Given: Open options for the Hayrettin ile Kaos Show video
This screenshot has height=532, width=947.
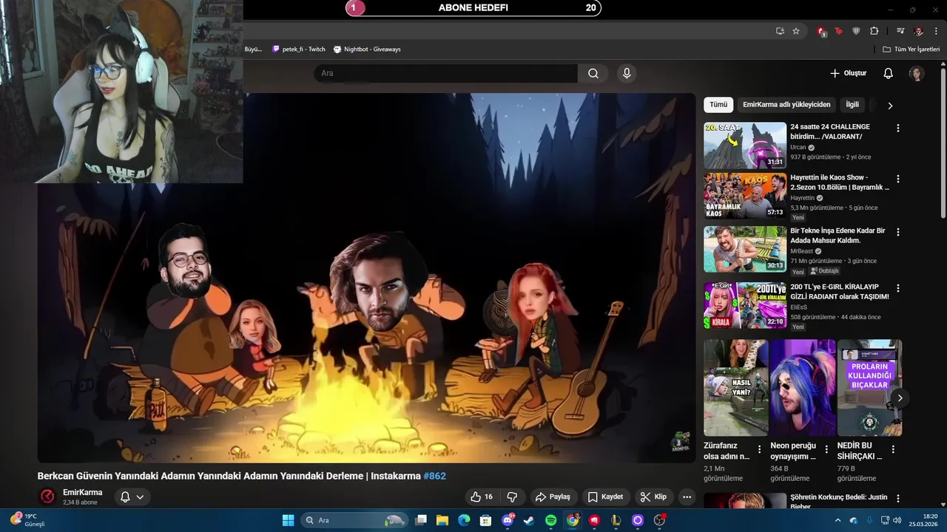Looking at the screenshot, I should [x=898, y=179].
